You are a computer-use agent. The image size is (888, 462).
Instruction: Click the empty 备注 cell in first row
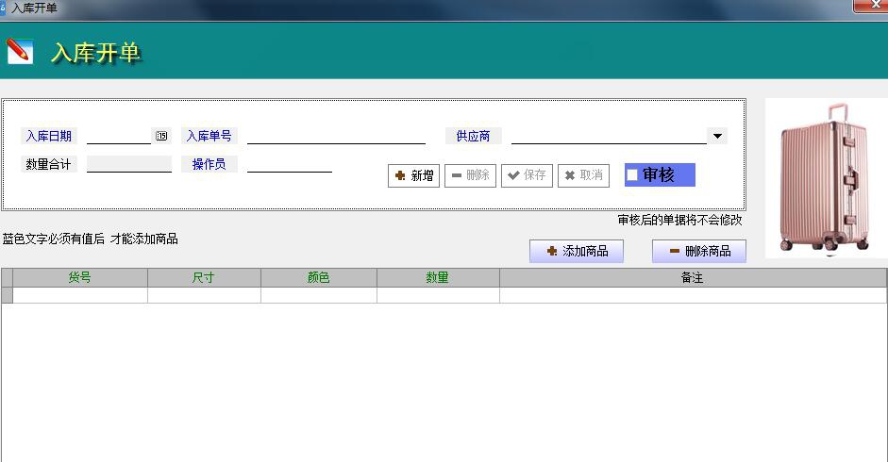tap(694, 295)
